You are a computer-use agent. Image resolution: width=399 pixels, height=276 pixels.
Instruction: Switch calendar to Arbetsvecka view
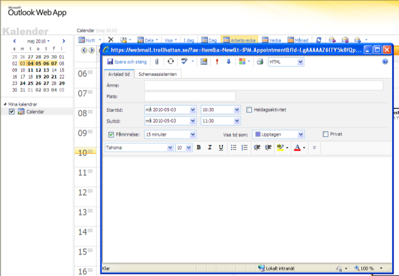(x=239, y=40)
